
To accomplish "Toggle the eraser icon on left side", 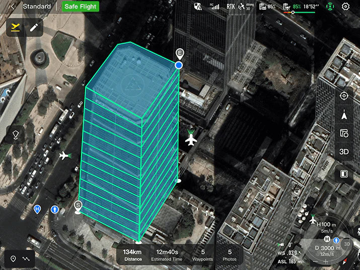I will (x=16, y=134).
